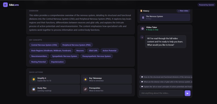Select the Neurons concept tag
The height and width of the screenshot is (104, 217).
(80, 51)
